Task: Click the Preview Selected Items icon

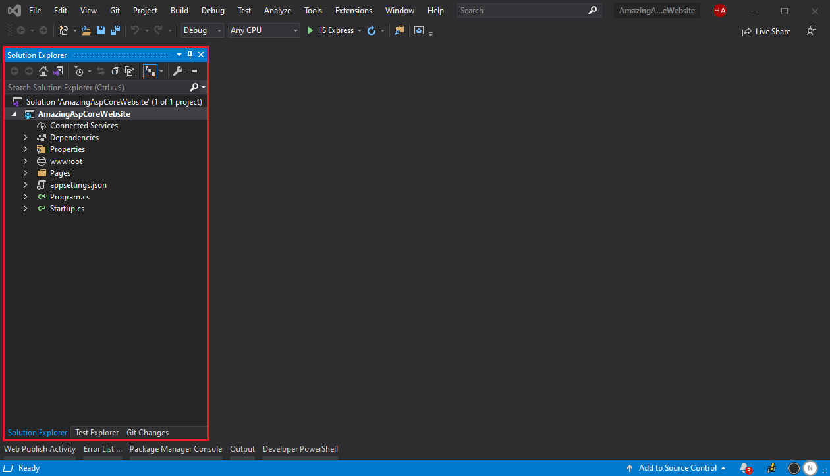Action: pyautogui.click(x=192, y=71)
